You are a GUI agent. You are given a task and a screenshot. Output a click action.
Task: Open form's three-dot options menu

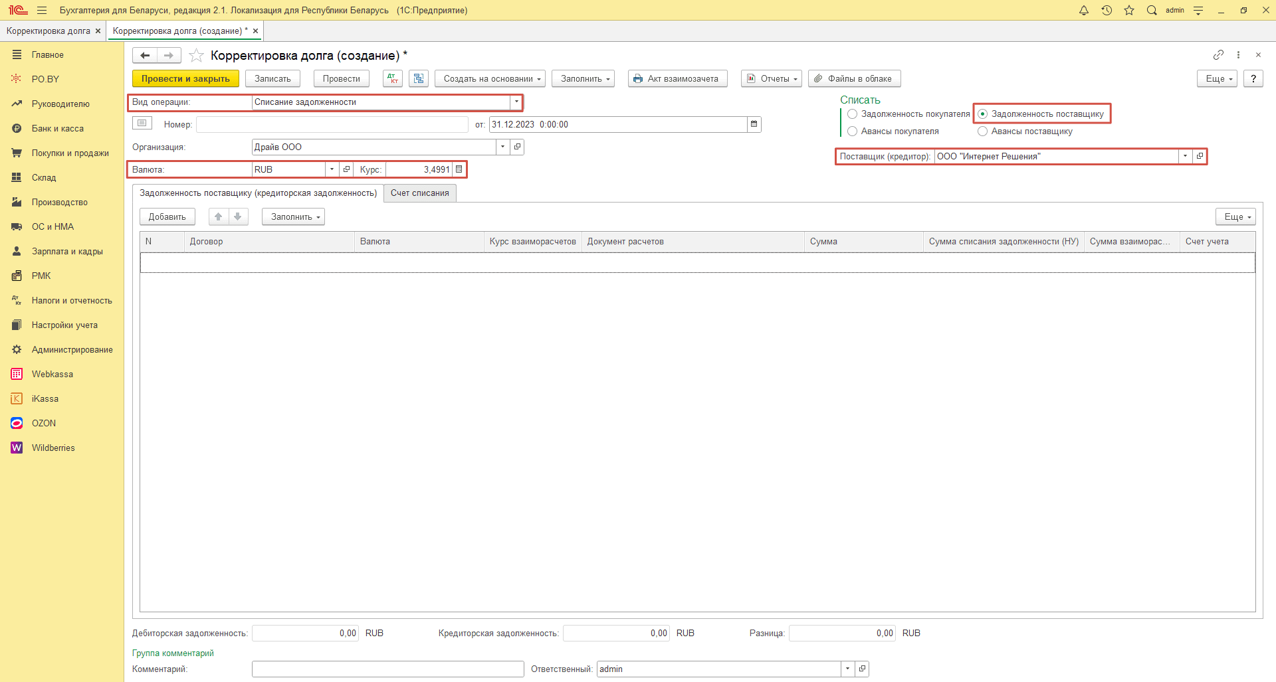[x=1238, y=54]
